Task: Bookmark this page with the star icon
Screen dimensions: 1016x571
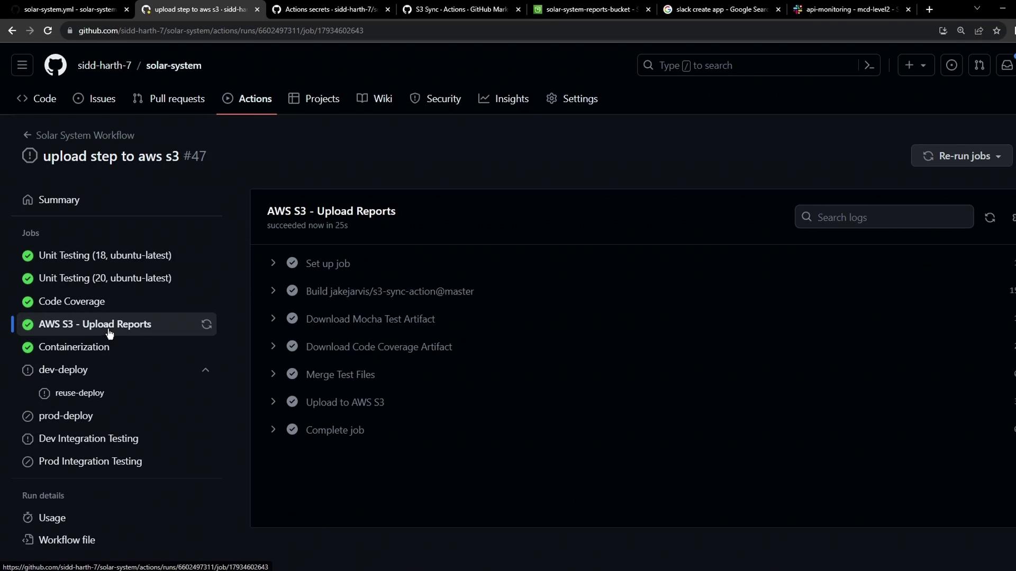Action: 996,31
